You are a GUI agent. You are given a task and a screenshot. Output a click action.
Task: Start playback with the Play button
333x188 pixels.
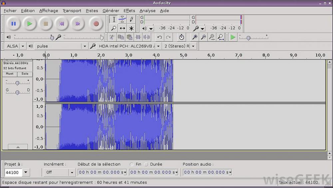pos(30,24)
